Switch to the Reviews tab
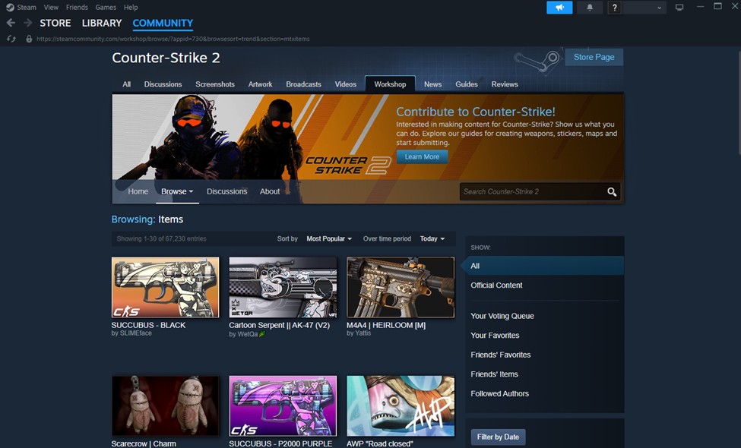 [x=505, y=84]
